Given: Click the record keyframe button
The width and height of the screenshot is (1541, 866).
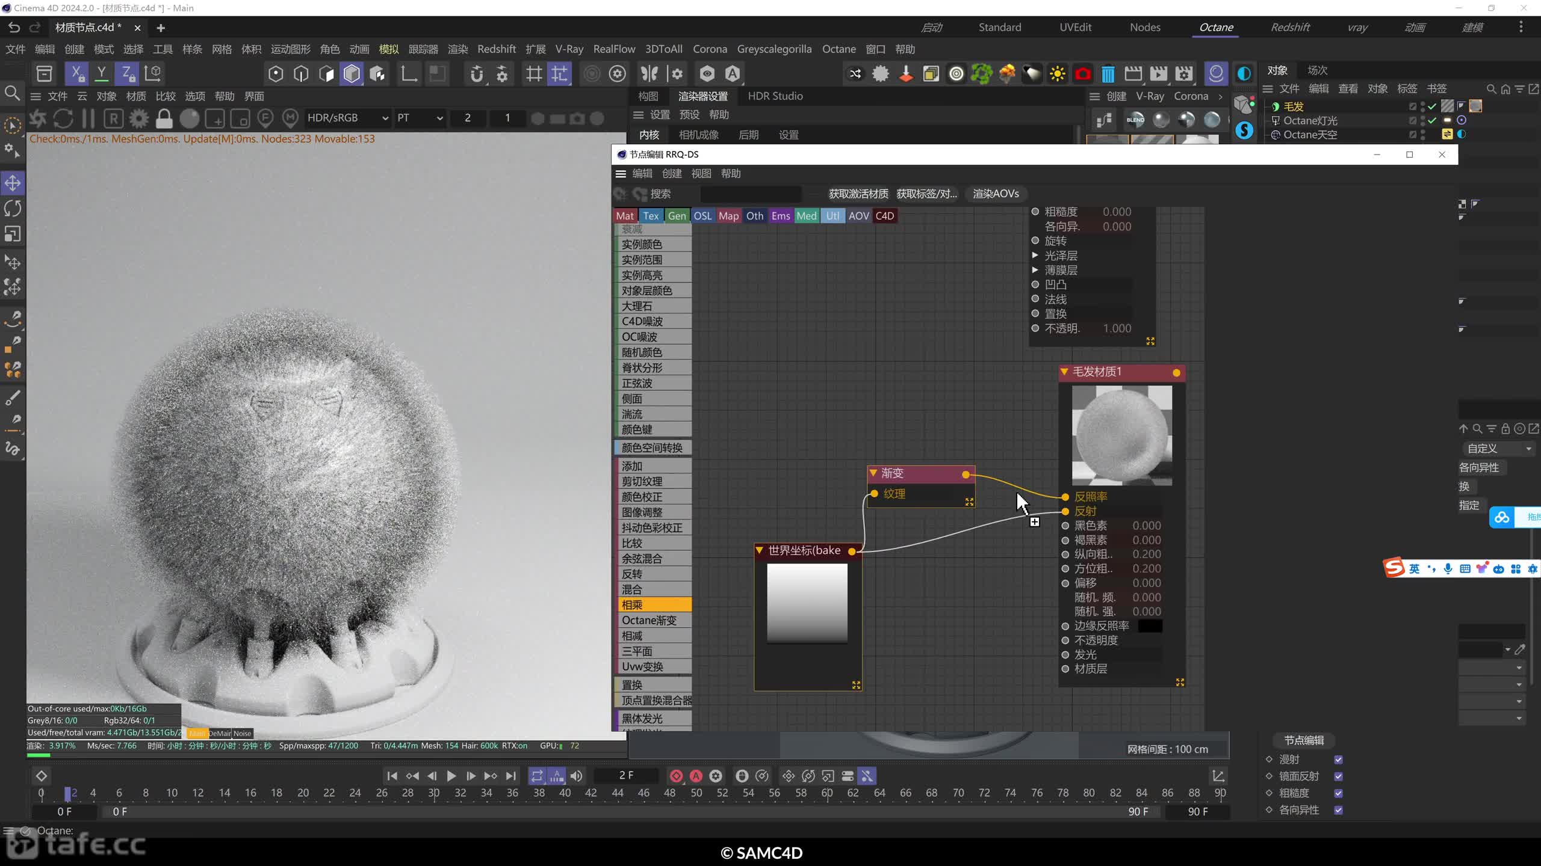Looking at the screenshot, I should coord(676,776).
